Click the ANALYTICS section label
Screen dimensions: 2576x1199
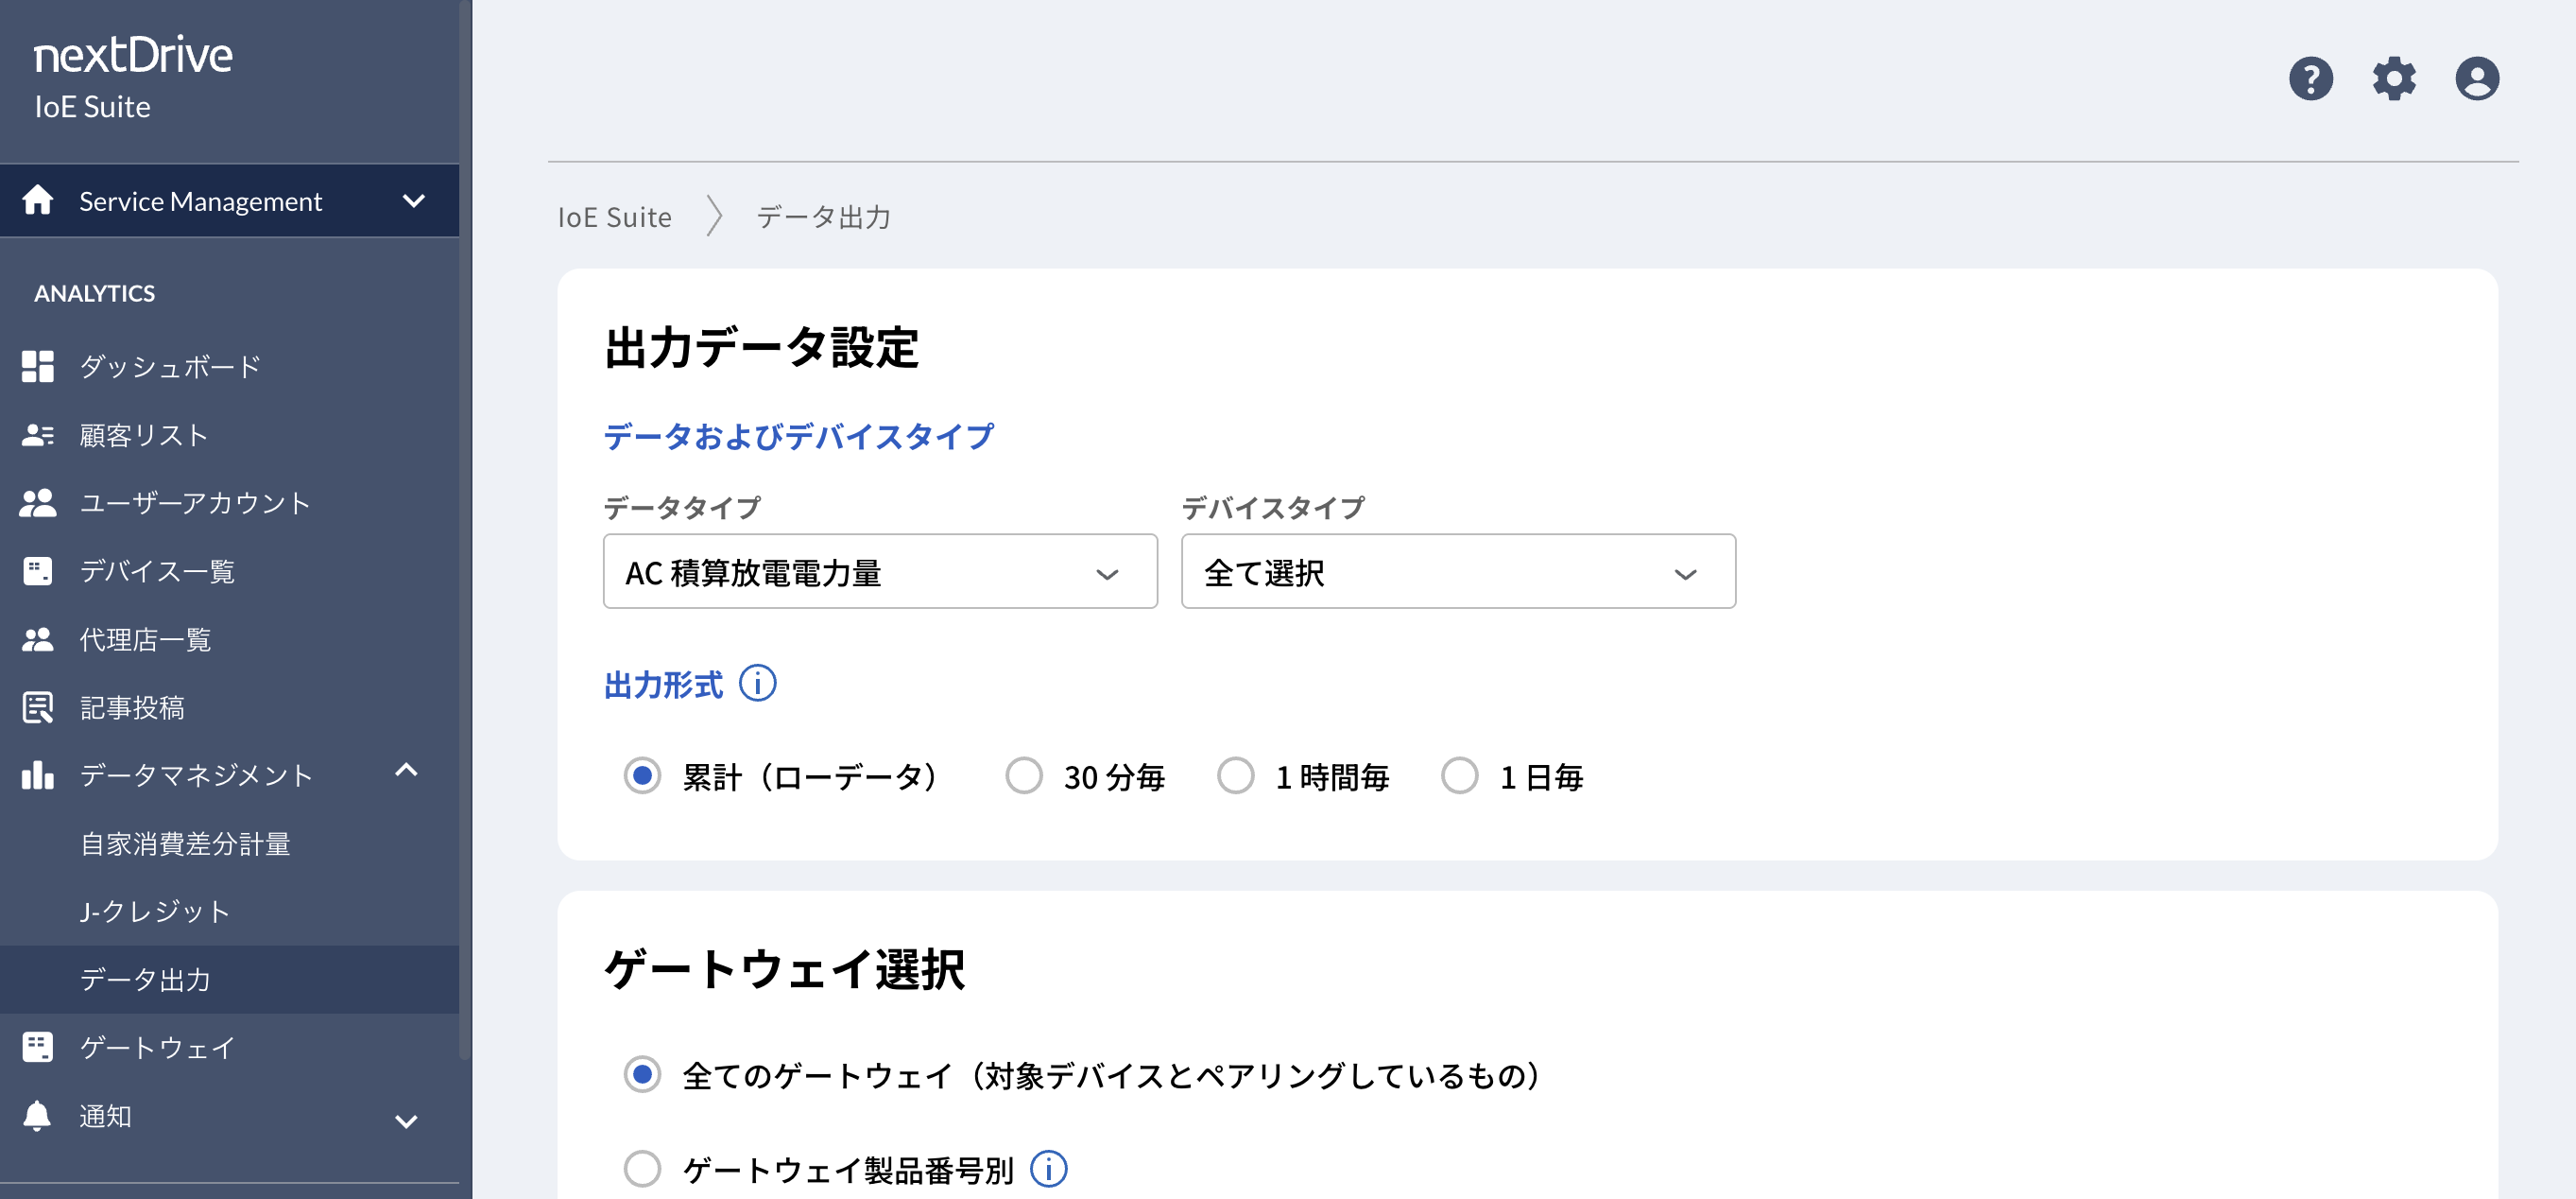click(94, 292)
